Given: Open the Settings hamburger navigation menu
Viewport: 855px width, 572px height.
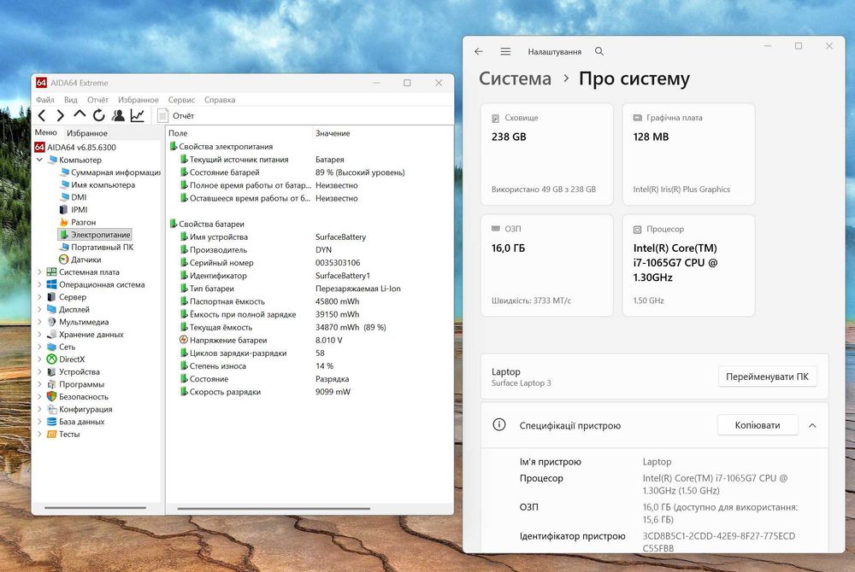Looking at the screenshot, I should coord(505,51).
